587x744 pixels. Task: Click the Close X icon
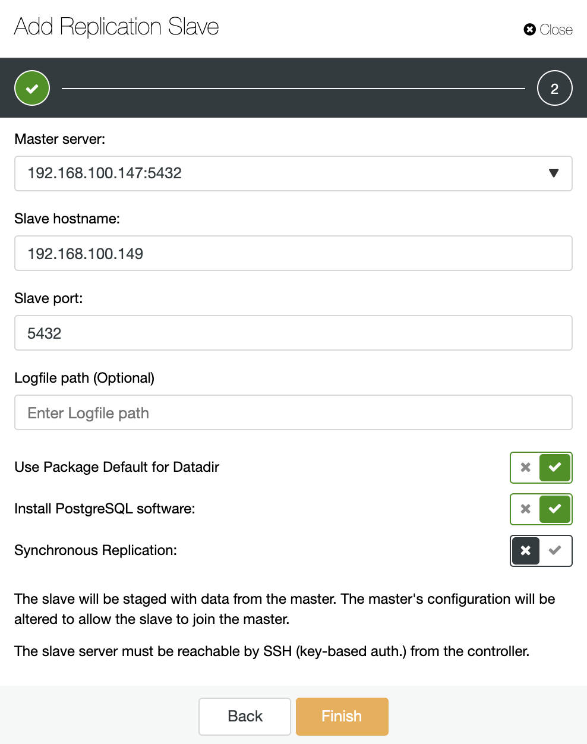click(529, 30)
